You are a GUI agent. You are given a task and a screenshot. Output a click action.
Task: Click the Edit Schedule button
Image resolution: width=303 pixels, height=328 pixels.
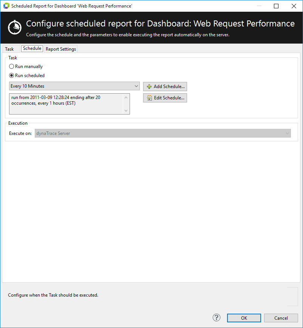point(165,98)
